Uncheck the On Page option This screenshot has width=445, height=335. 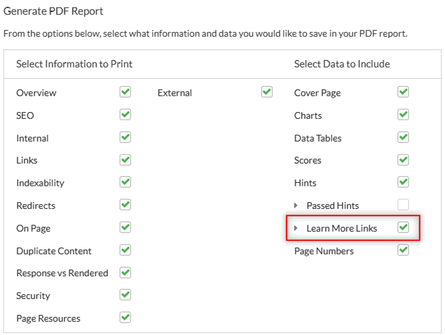pyautogui.click(x=125, y=227)
